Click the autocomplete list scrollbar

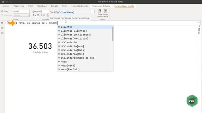pyautogui.click(x=113, y=34)
